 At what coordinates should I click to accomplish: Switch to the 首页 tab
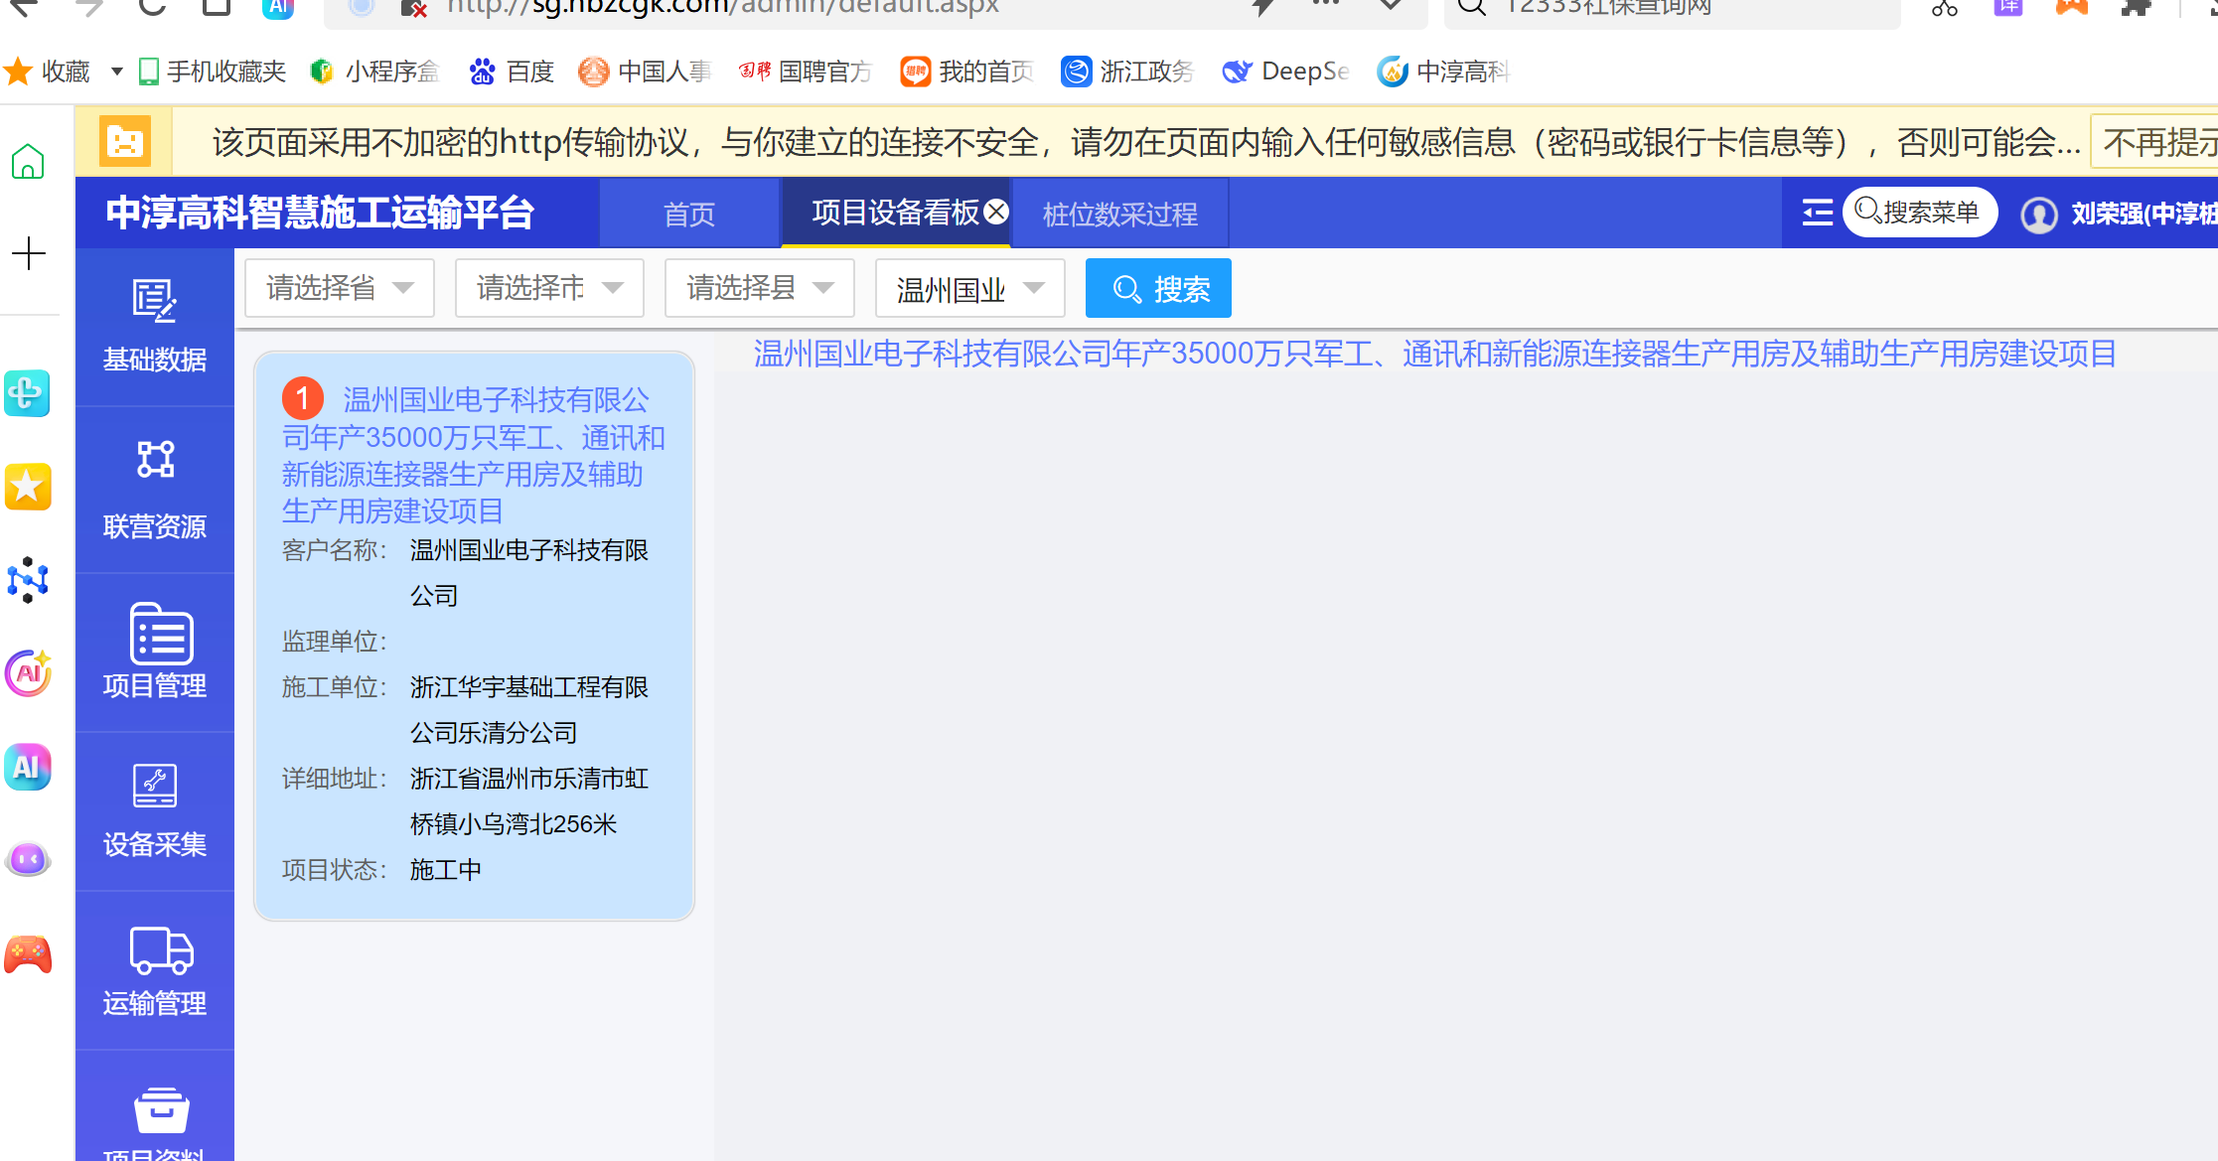pyautogui.click(x=688, y=215)
